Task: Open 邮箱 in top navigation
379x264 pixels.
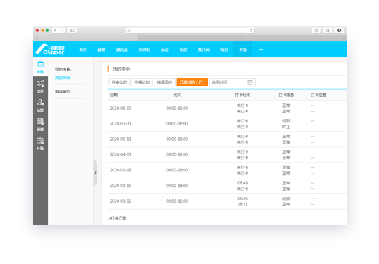Action: 101,50
